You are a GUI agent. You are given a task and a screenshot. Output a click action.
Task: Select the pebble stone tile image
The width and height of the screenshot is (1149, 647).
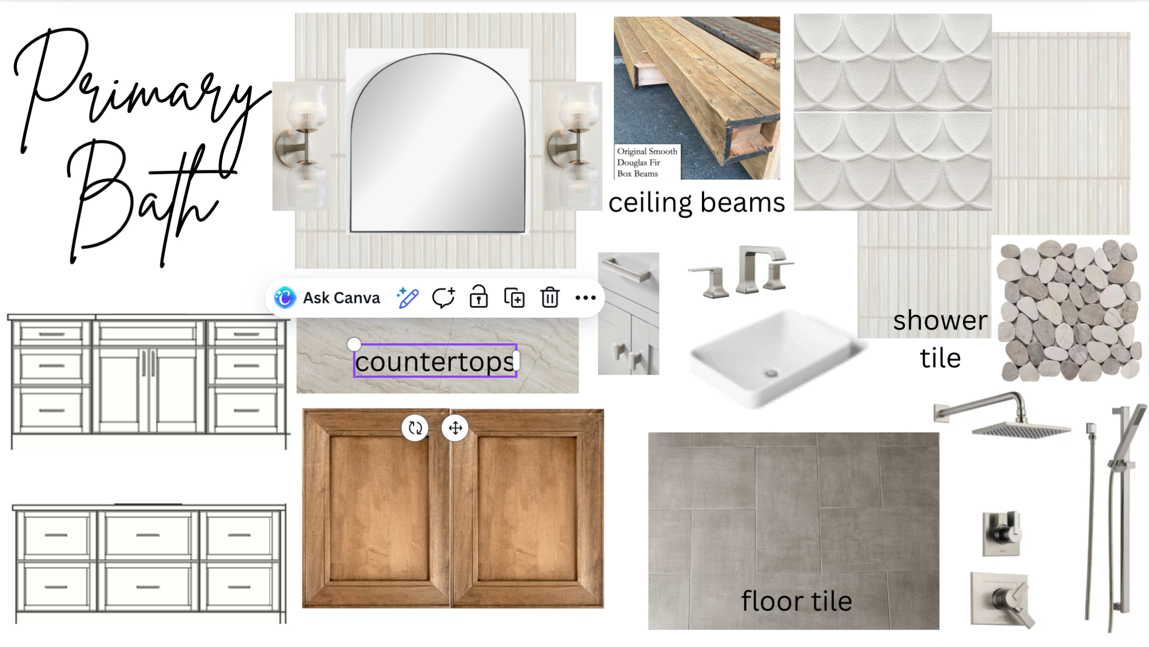(1068, 310)
